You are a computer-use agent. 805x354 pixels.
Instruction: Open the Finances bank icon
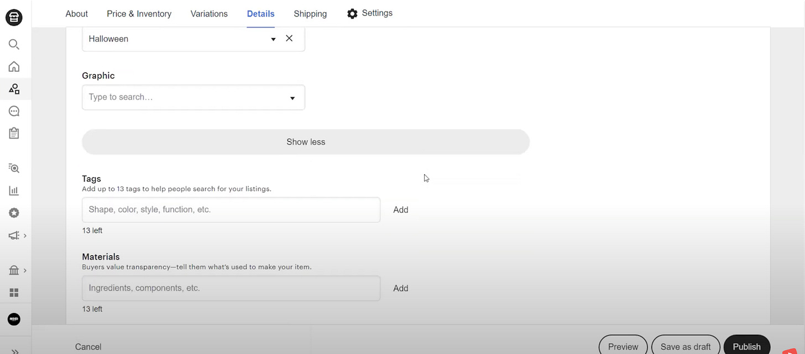tap(14, 270)
